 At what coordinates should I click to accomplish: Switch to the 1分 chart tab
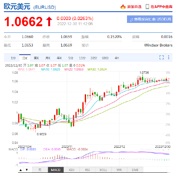tap(13, 58)
